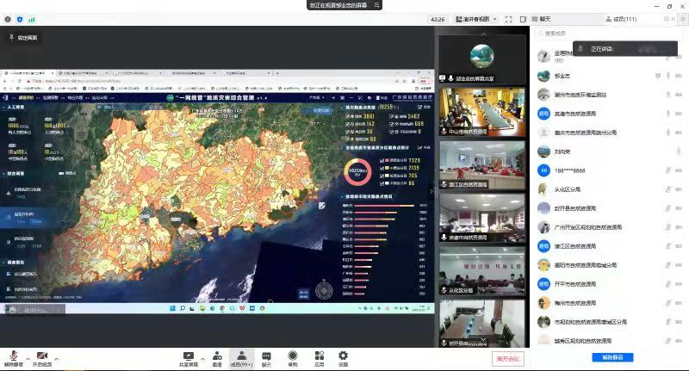Toggle the 全选 checkbox beside the 10259 total

tap(420, 107)
